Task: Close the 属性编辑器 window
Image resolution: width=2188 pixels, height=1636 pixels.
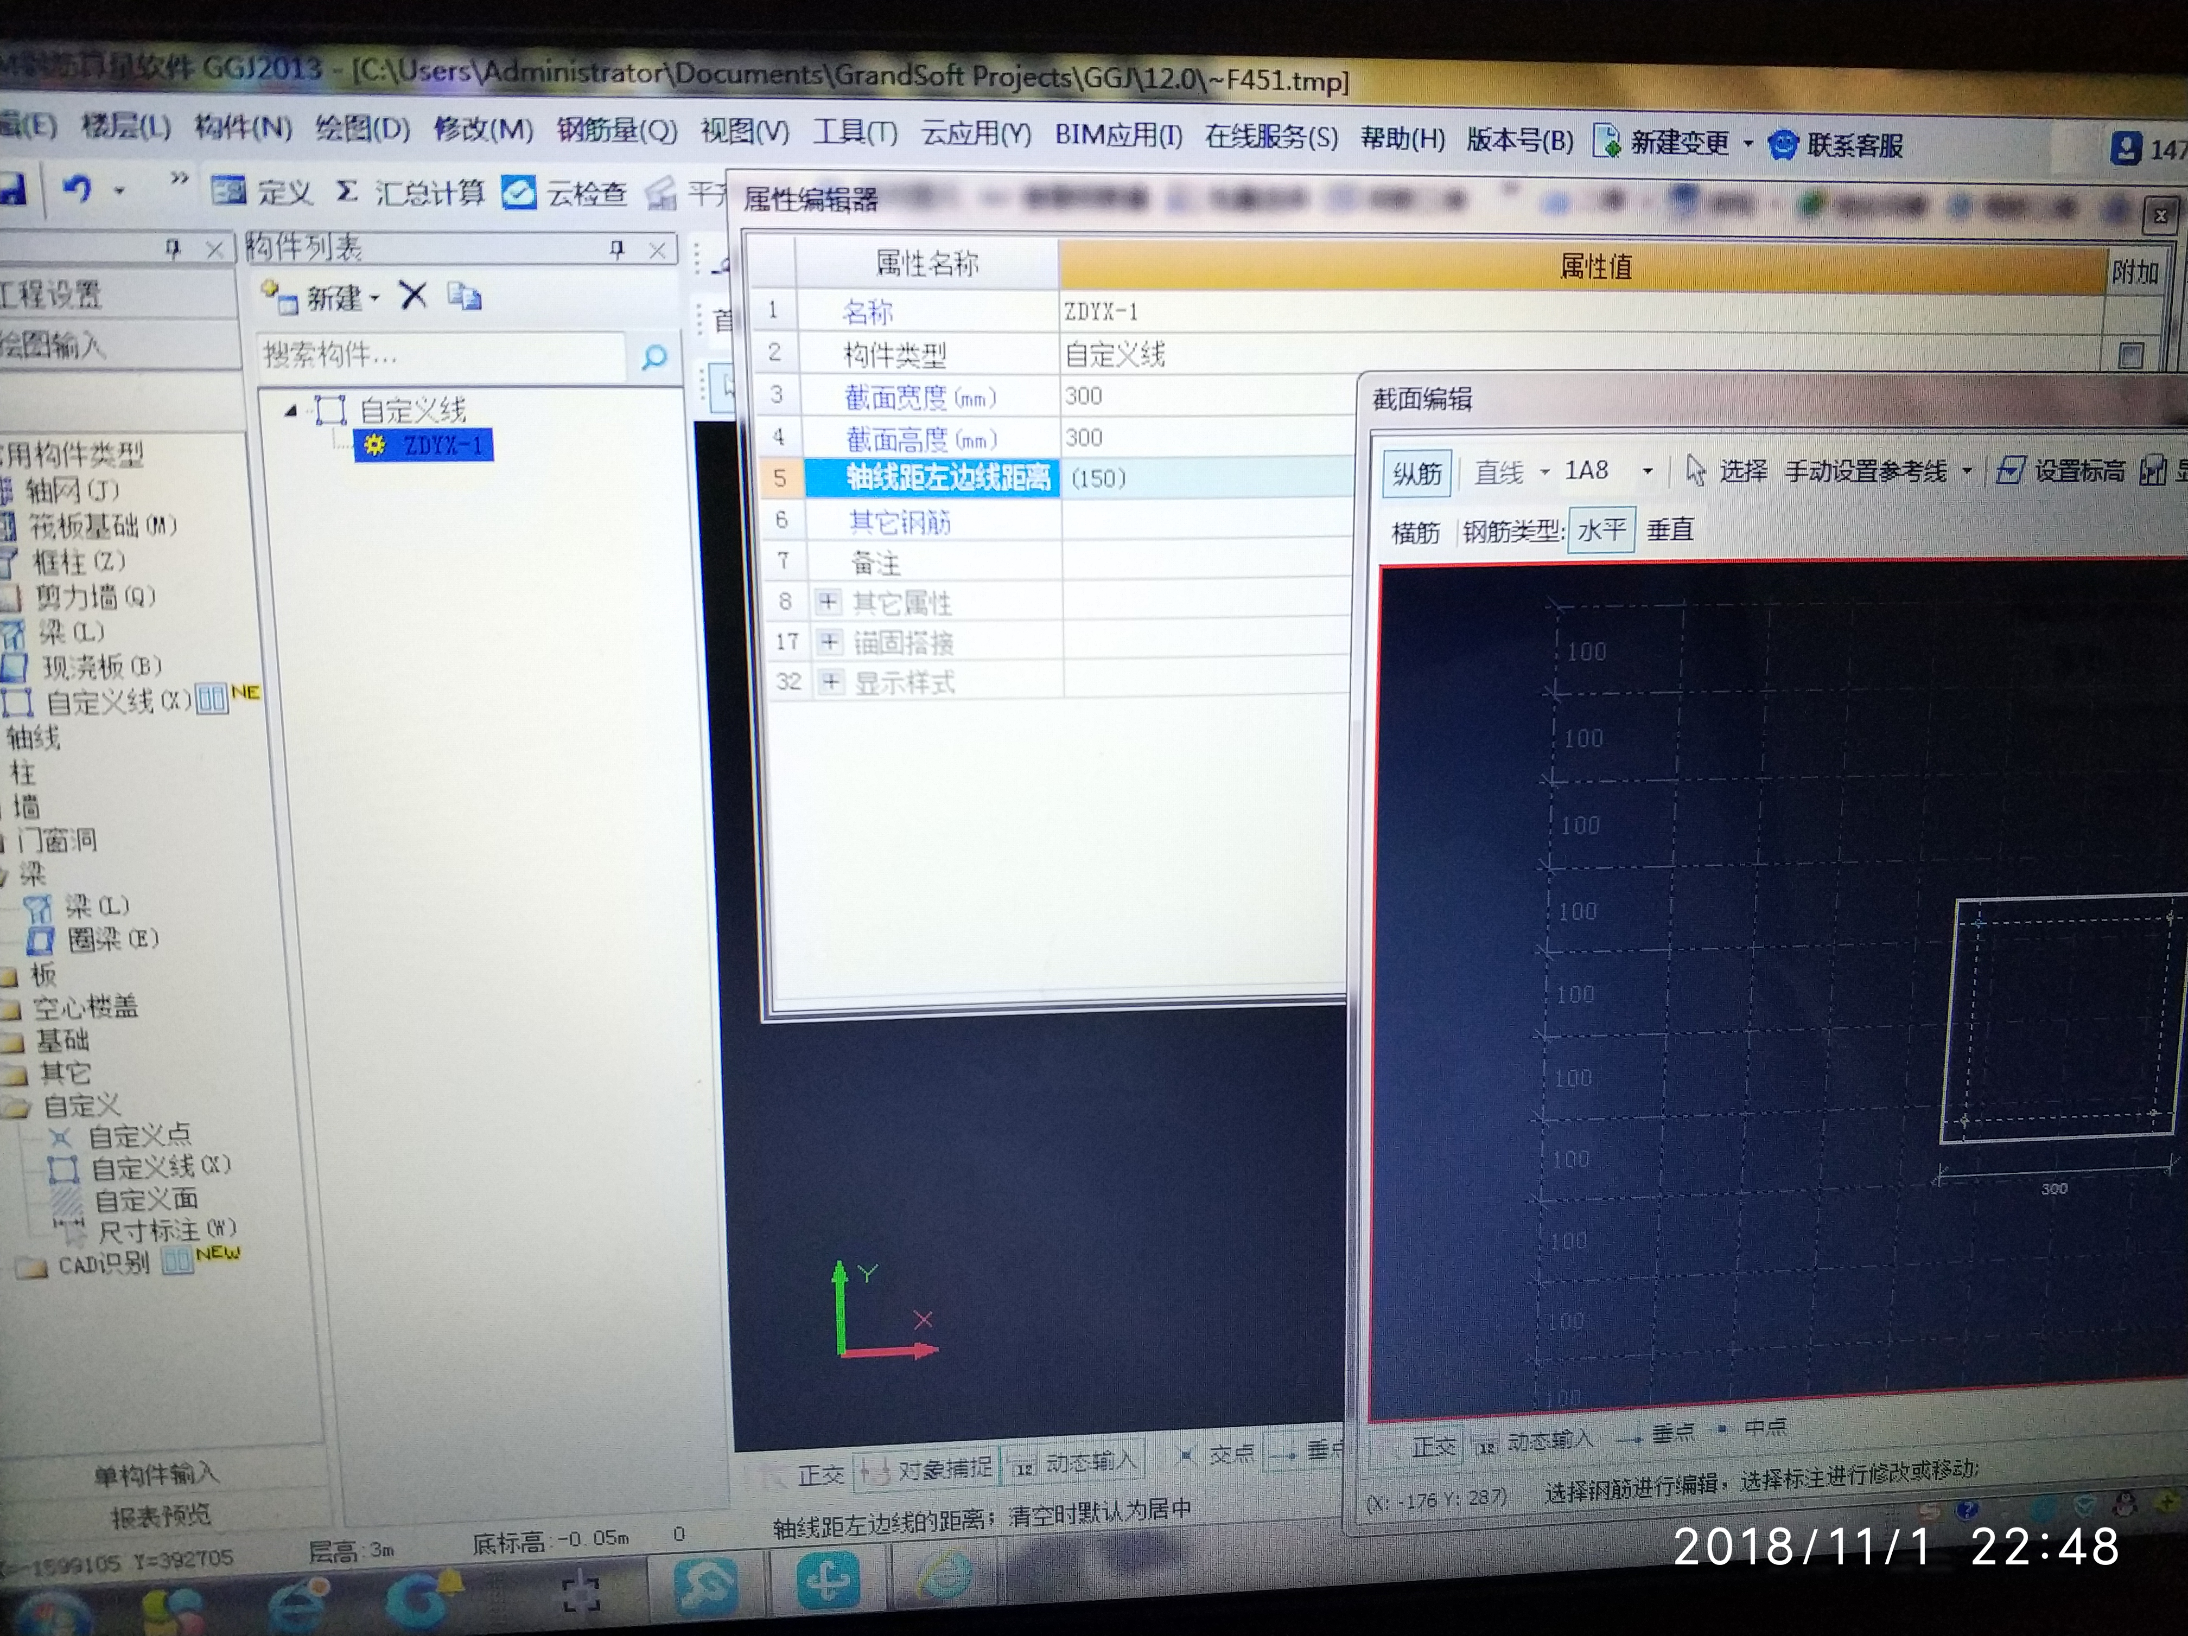Action: point(2160,215)
